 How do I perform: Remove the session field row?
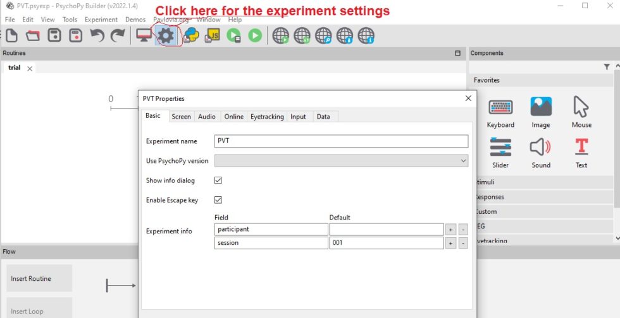point(463,243)
